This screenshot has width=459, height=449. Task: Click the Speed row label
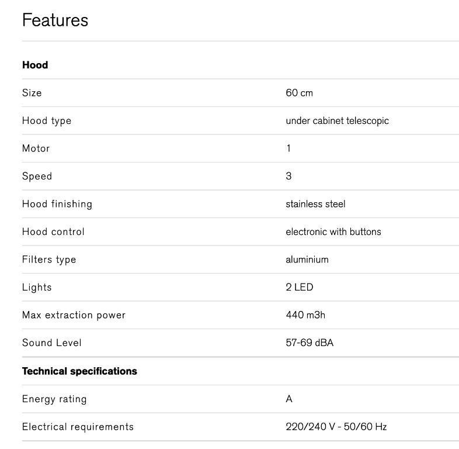click(37, 177)
